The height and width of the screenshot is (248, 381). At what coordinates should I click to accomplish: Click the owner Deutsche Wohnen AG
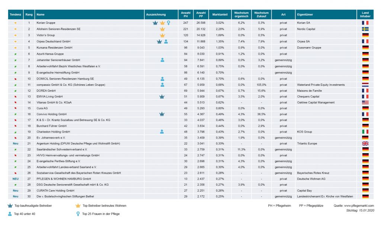point(311,179)
